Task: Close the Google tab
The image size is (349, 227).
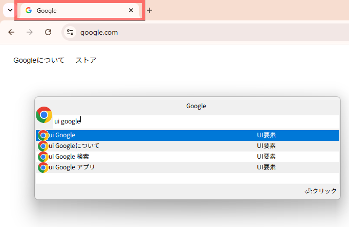Action: coord(131,10)
